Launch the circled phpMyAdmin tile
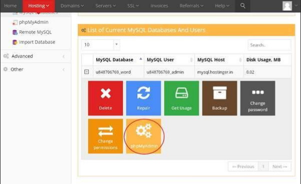301x184 pixels. (x=143, y=136)
